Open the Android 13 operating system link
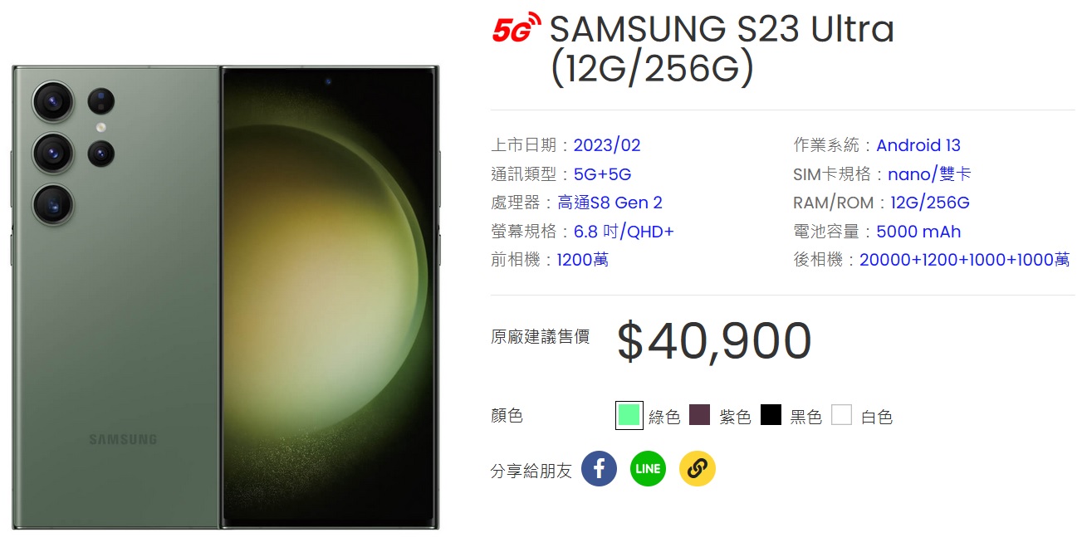This screenshot has width=1082, height=557. point(918,145)
